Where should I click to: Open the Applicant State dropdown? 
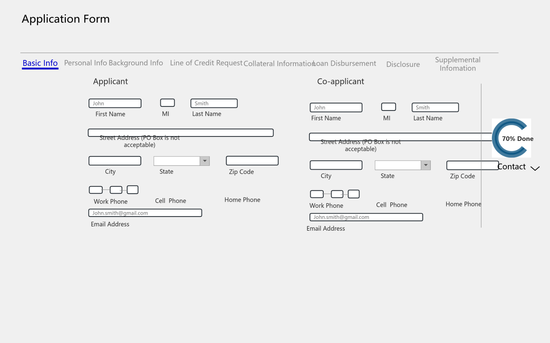tap(204, 161)
